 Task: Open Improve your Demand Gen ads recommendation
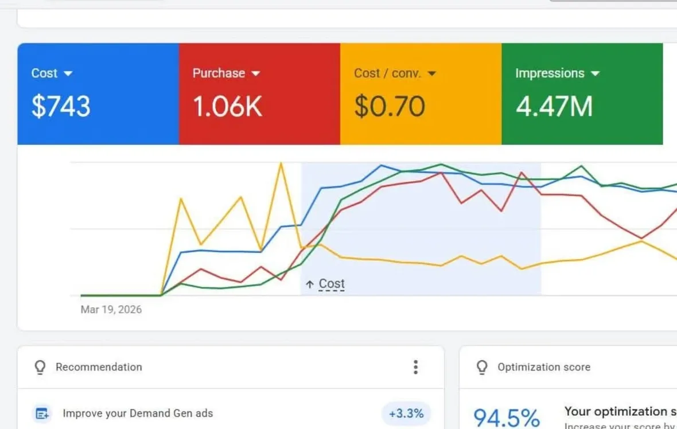138,414
